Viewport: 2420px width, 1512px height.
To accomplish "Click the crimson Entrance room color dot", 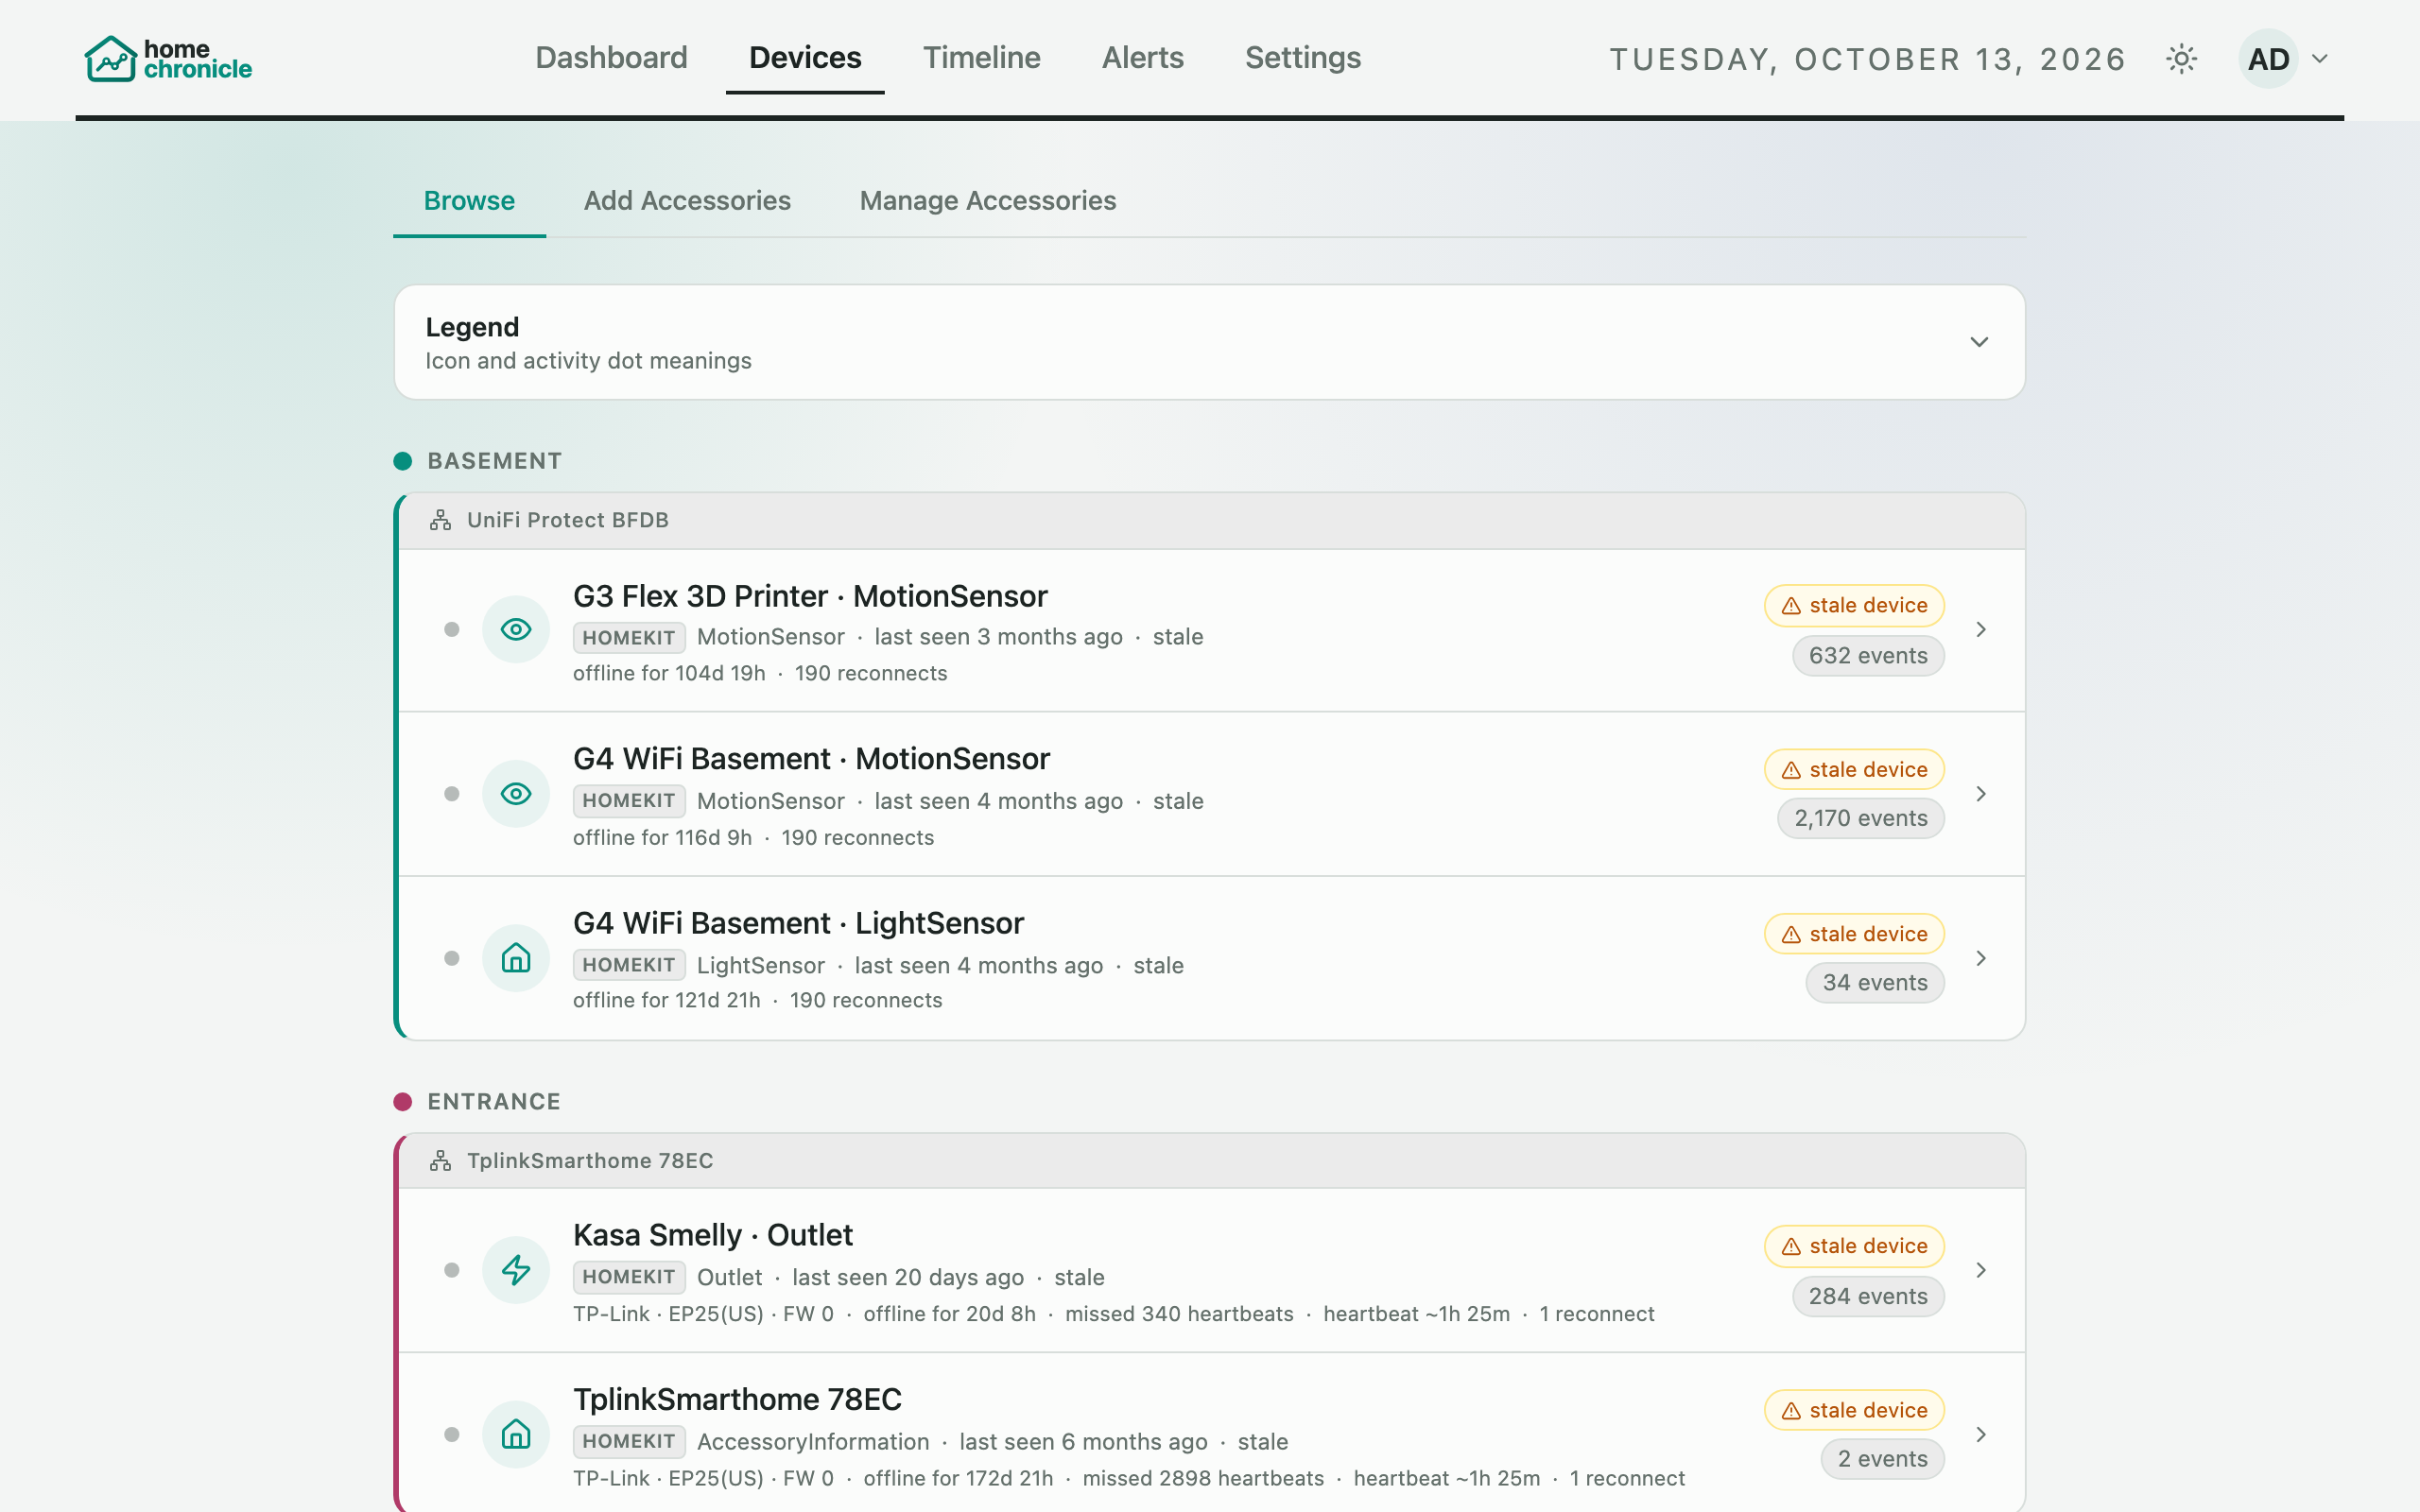I will tap(403, 1102).
